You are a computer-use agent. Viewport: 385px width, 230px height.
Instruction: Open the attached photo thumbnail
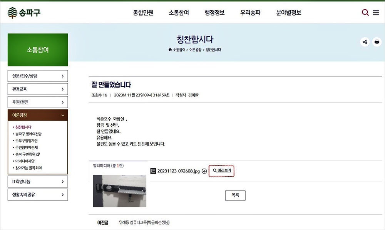[120, 191]
